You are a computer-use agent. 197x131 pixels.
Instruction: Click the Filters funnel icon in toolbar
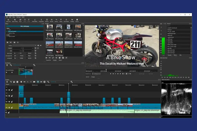click(x=61, y=20)
